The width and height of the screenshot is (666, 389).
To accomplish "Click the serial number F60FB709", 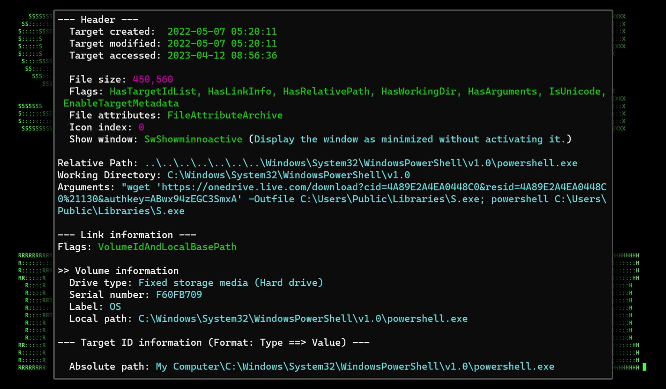I will [x=179, y=295].
